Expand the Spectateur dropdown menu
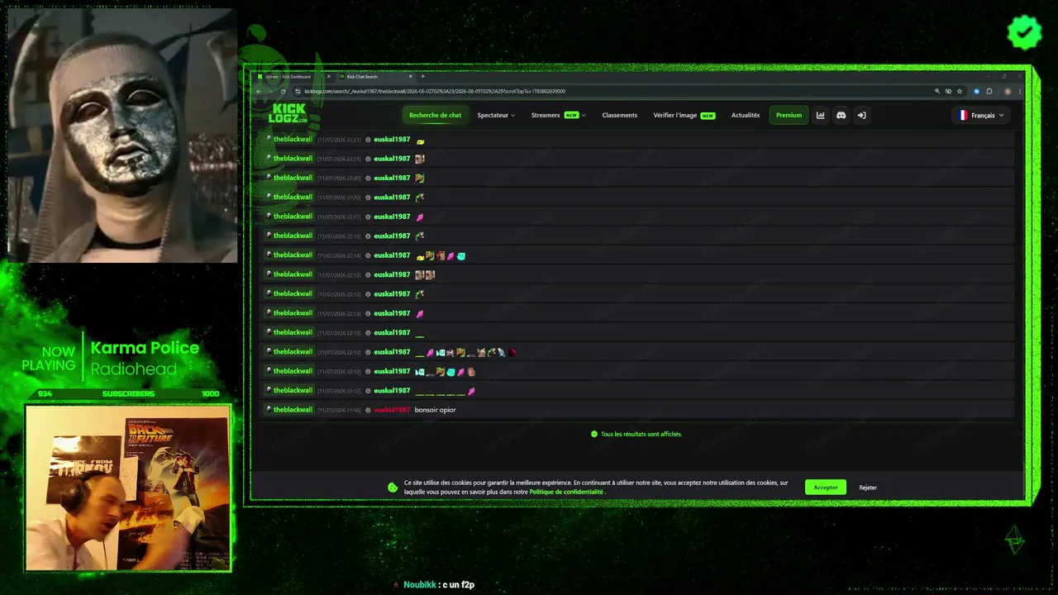 pos(496,116)
